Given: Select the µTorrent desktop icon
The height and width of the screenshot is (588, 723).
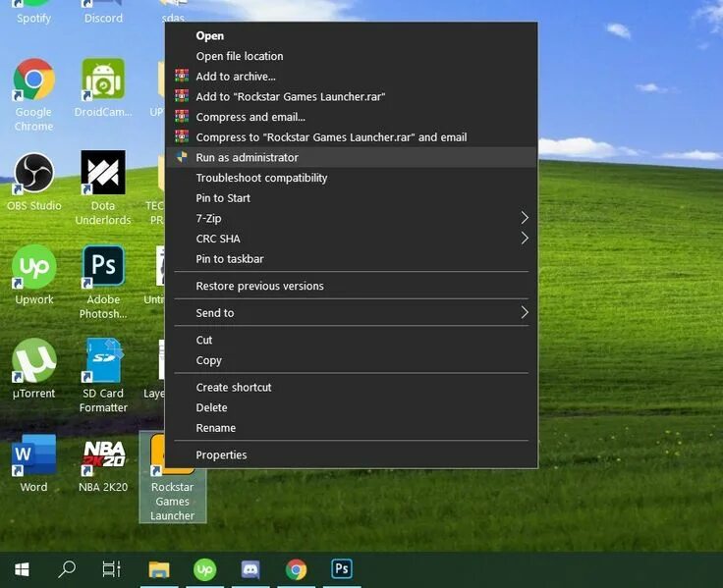Looking at the screenshot, I should 33,369.
